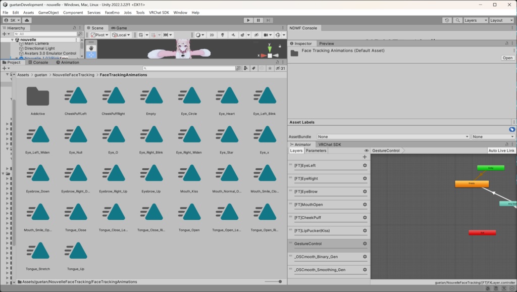This screenshot has height=292, width=517.
Task: Add a new Animator layer with plus icon
Action: (365, 157)
